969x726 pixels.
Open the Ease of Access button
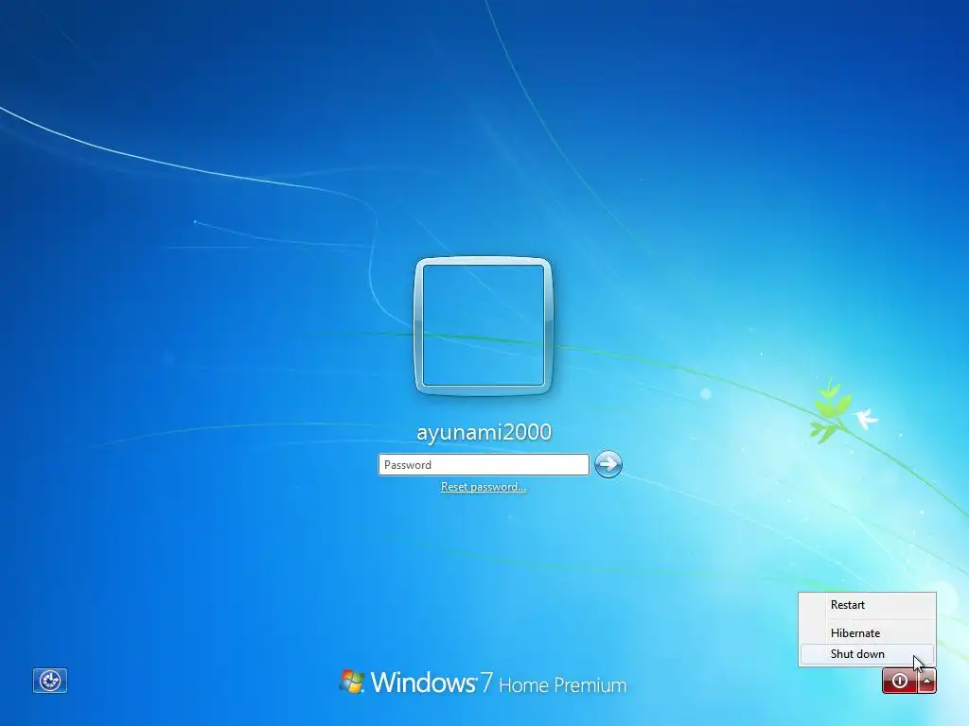tap(50, 681)
